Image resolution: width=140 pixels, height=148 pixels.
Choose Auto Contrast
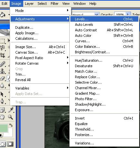point(104,30)
